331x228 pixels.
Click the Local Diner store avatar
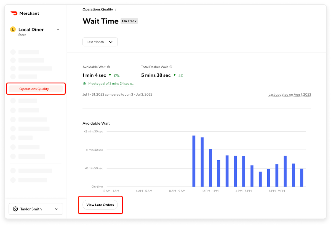[x=13, y=29]
